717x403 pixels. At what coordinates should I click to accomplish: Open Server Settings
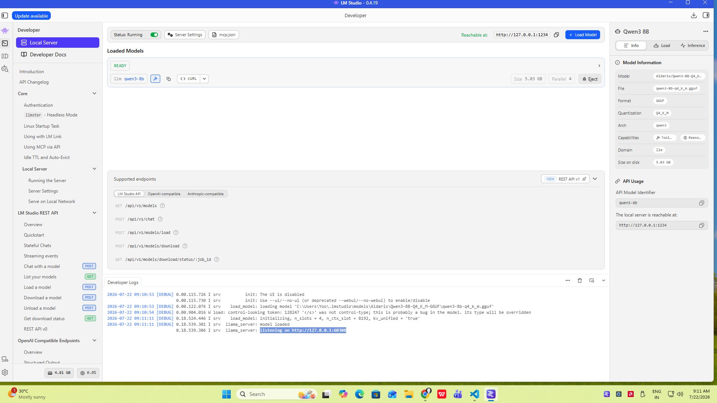click(185, 35)
